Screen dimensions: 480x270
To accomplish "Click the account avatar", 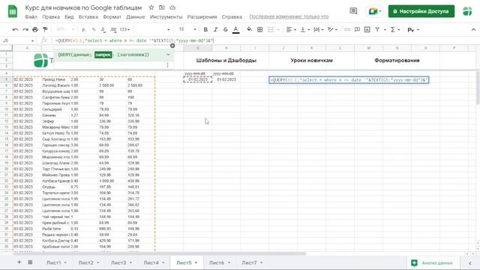I will click(467, 11).
